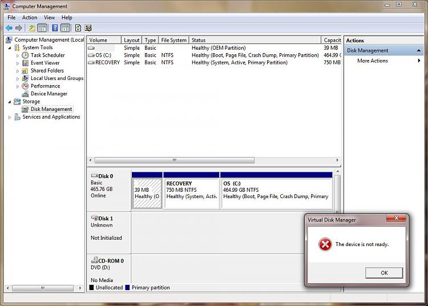The height and width of the screenshot is (306, 428).
Task: Click the Up one level folder icon
Action: click(32, 28)
